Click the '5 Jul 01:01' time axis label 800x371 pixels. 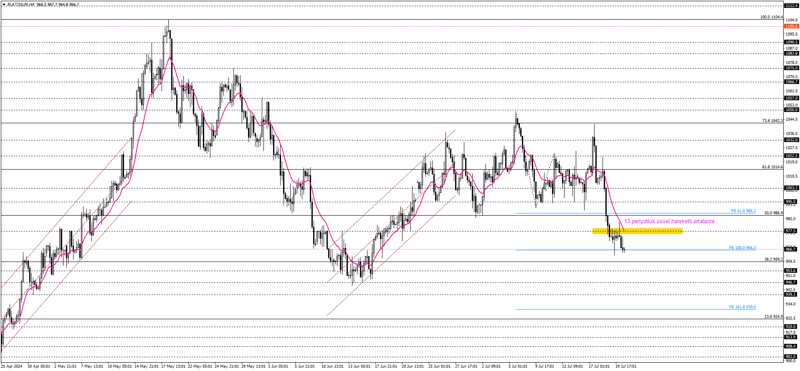coord(518,366)
